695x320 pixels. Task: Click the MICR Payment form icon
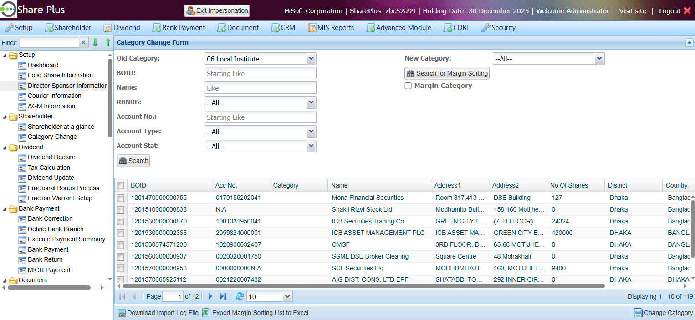[22, 270]
